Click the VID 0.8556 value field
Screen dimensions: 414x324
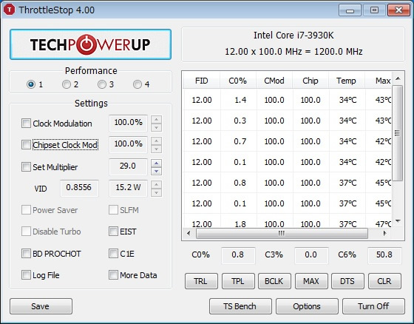pyautogui.click(x=79, y=188)
